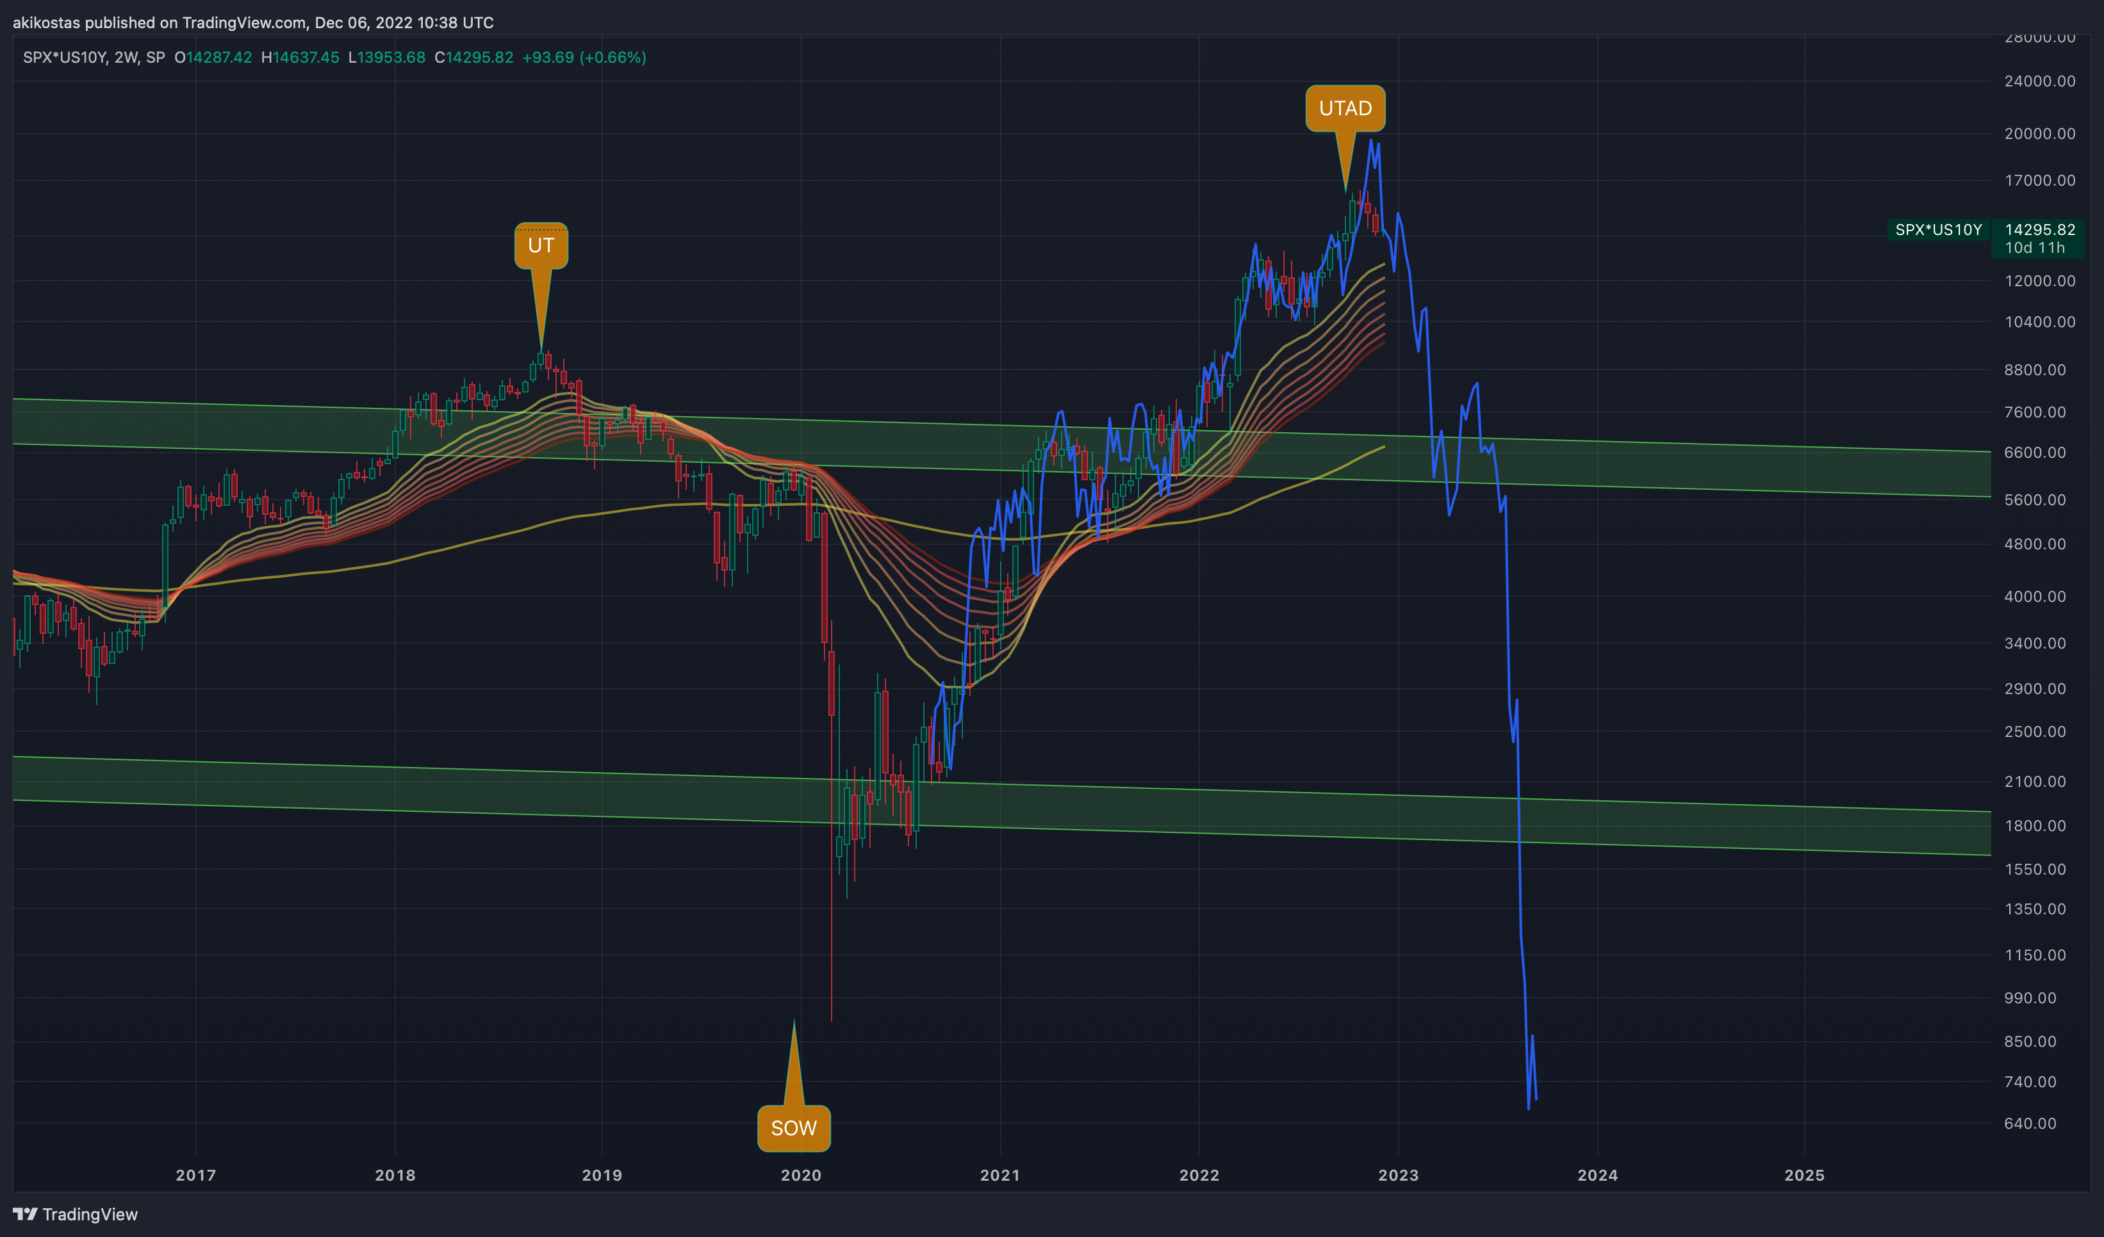Click the 740.00 price axis label

2030,1082
